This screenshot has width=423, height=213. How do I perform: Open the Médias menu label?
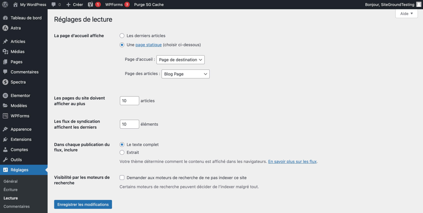click(x=17, y=52)
